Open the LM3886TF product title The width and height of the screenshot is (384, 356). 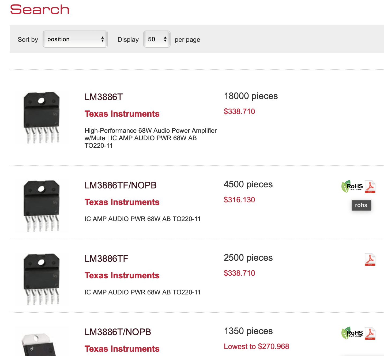tap(106, 259)
